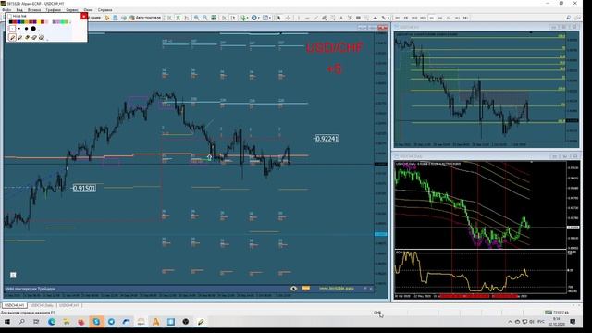Select the M1 timeframe button

pos(397,18)
